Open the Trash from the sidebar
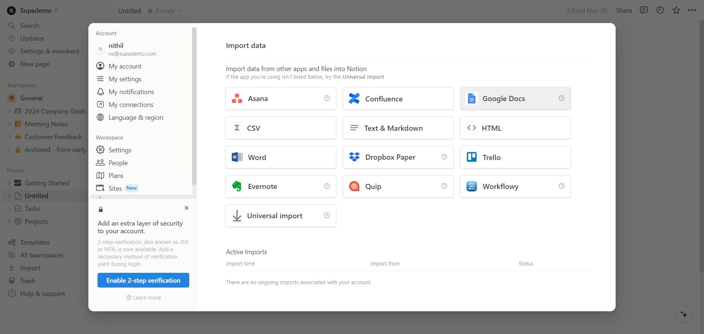 [x=27, y=281]
